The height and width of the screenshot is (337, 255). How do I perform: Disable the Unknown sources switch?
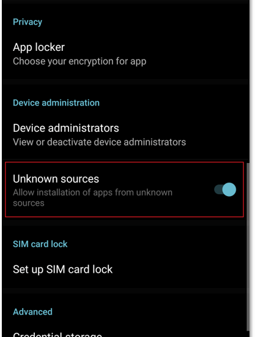point(225,189)
